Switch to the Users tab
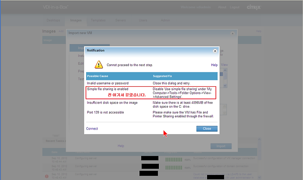The height and width of the screenshot is (180, 303). point(143,20)
